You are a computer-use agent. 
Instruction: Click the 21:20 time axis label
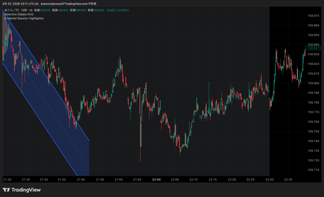[7, 180]
